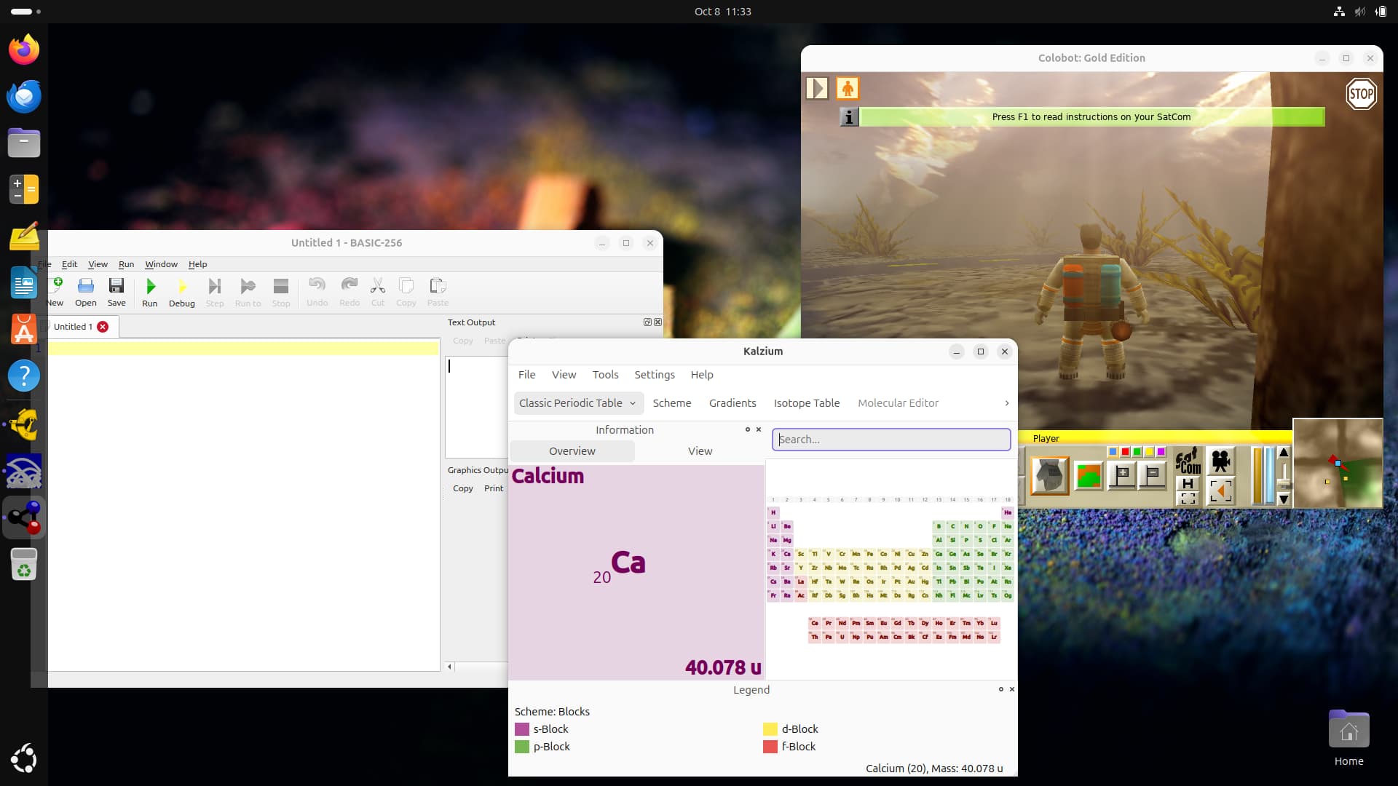Undock the Text Output panel
The image size is (1398, 786).
click(x=647, y=322)
